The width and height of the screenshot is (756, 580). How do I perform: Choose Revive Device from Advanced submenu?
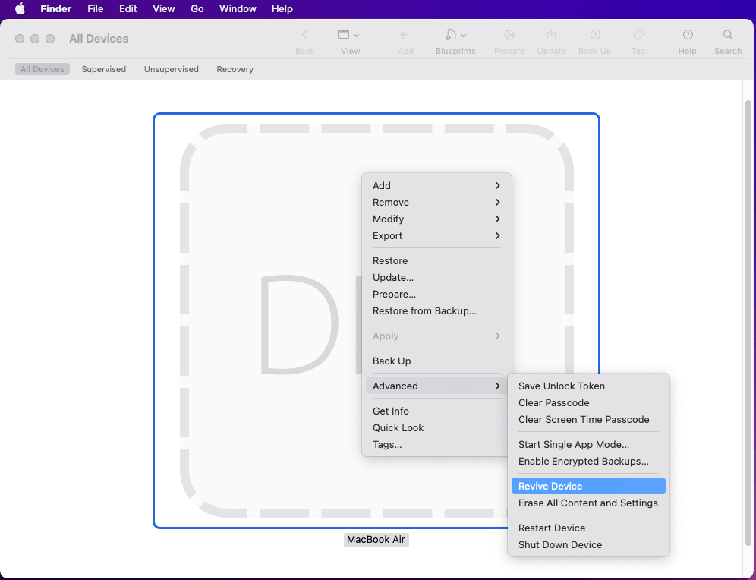(x=550, y=486)
